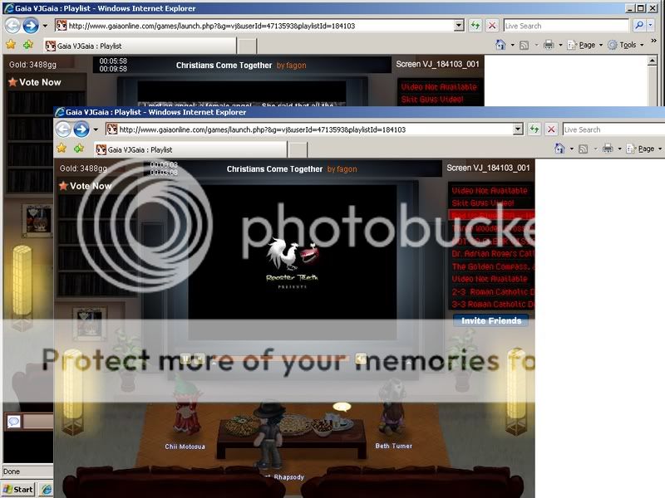
Task: Open Favorites Center star in front window
Action: click(x=61, y=149)
